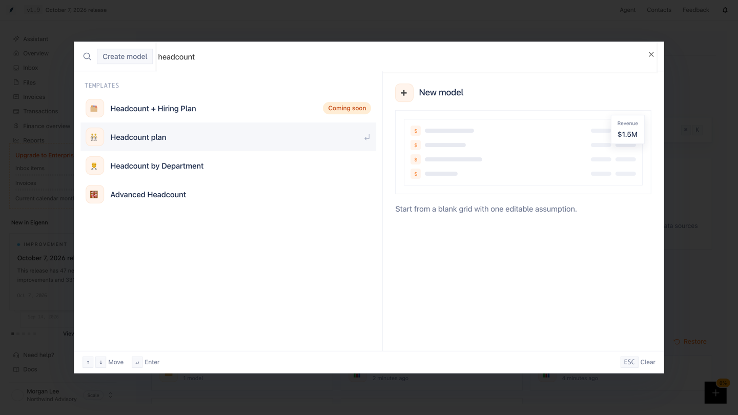This screenshot has height=415, width=738.
Task: Choose the Headcount by Department template
Action: click(228, 166)
